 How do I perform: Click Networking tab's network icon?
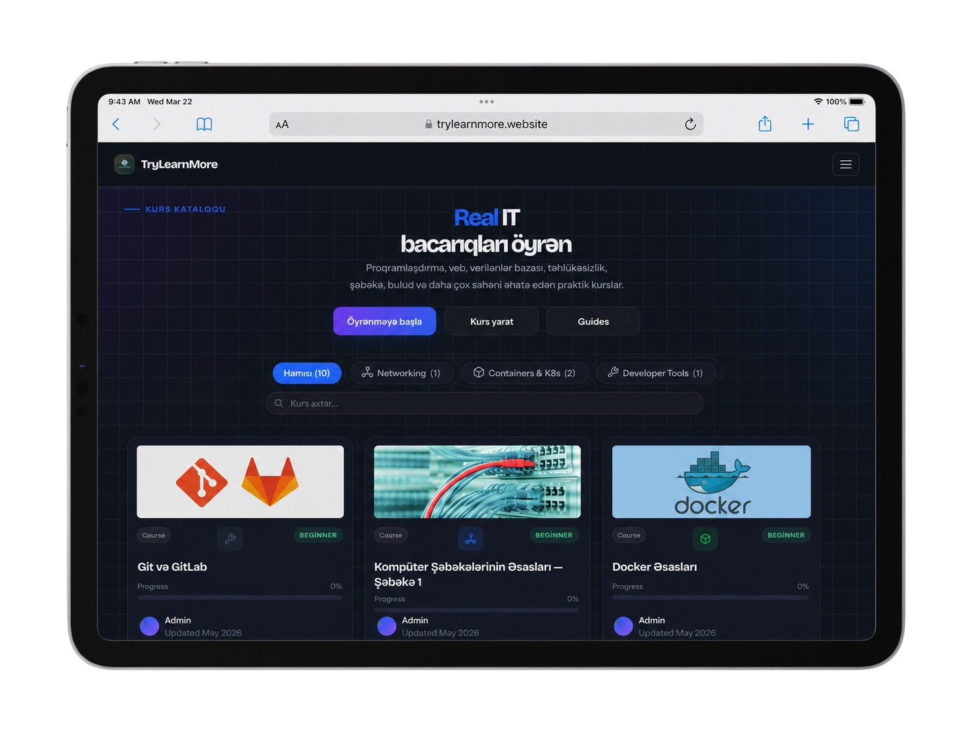point(367,372)
